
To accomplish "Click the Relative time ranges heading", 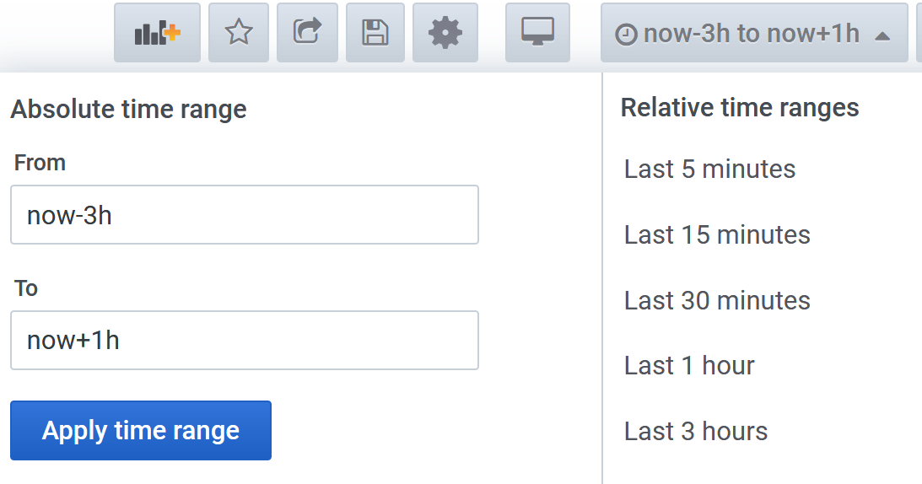I will [x=740, y=108].
